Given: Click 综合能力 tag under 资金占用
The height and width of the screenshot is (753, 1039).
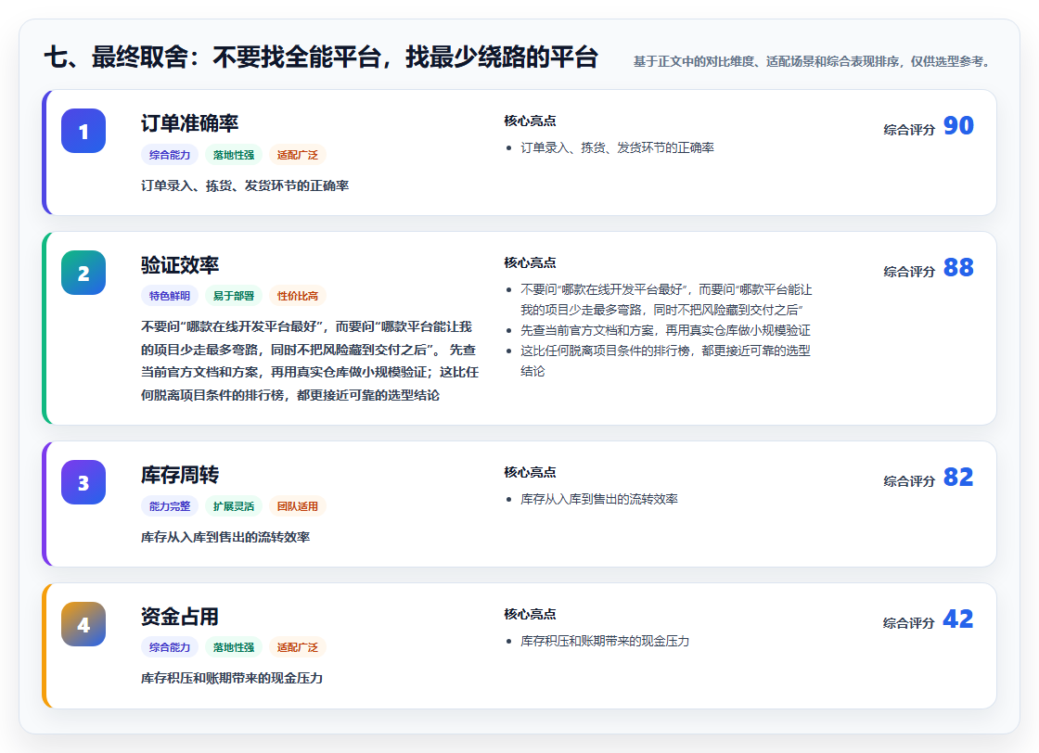Looking at the screenshot, I should (x=170, y=647).
